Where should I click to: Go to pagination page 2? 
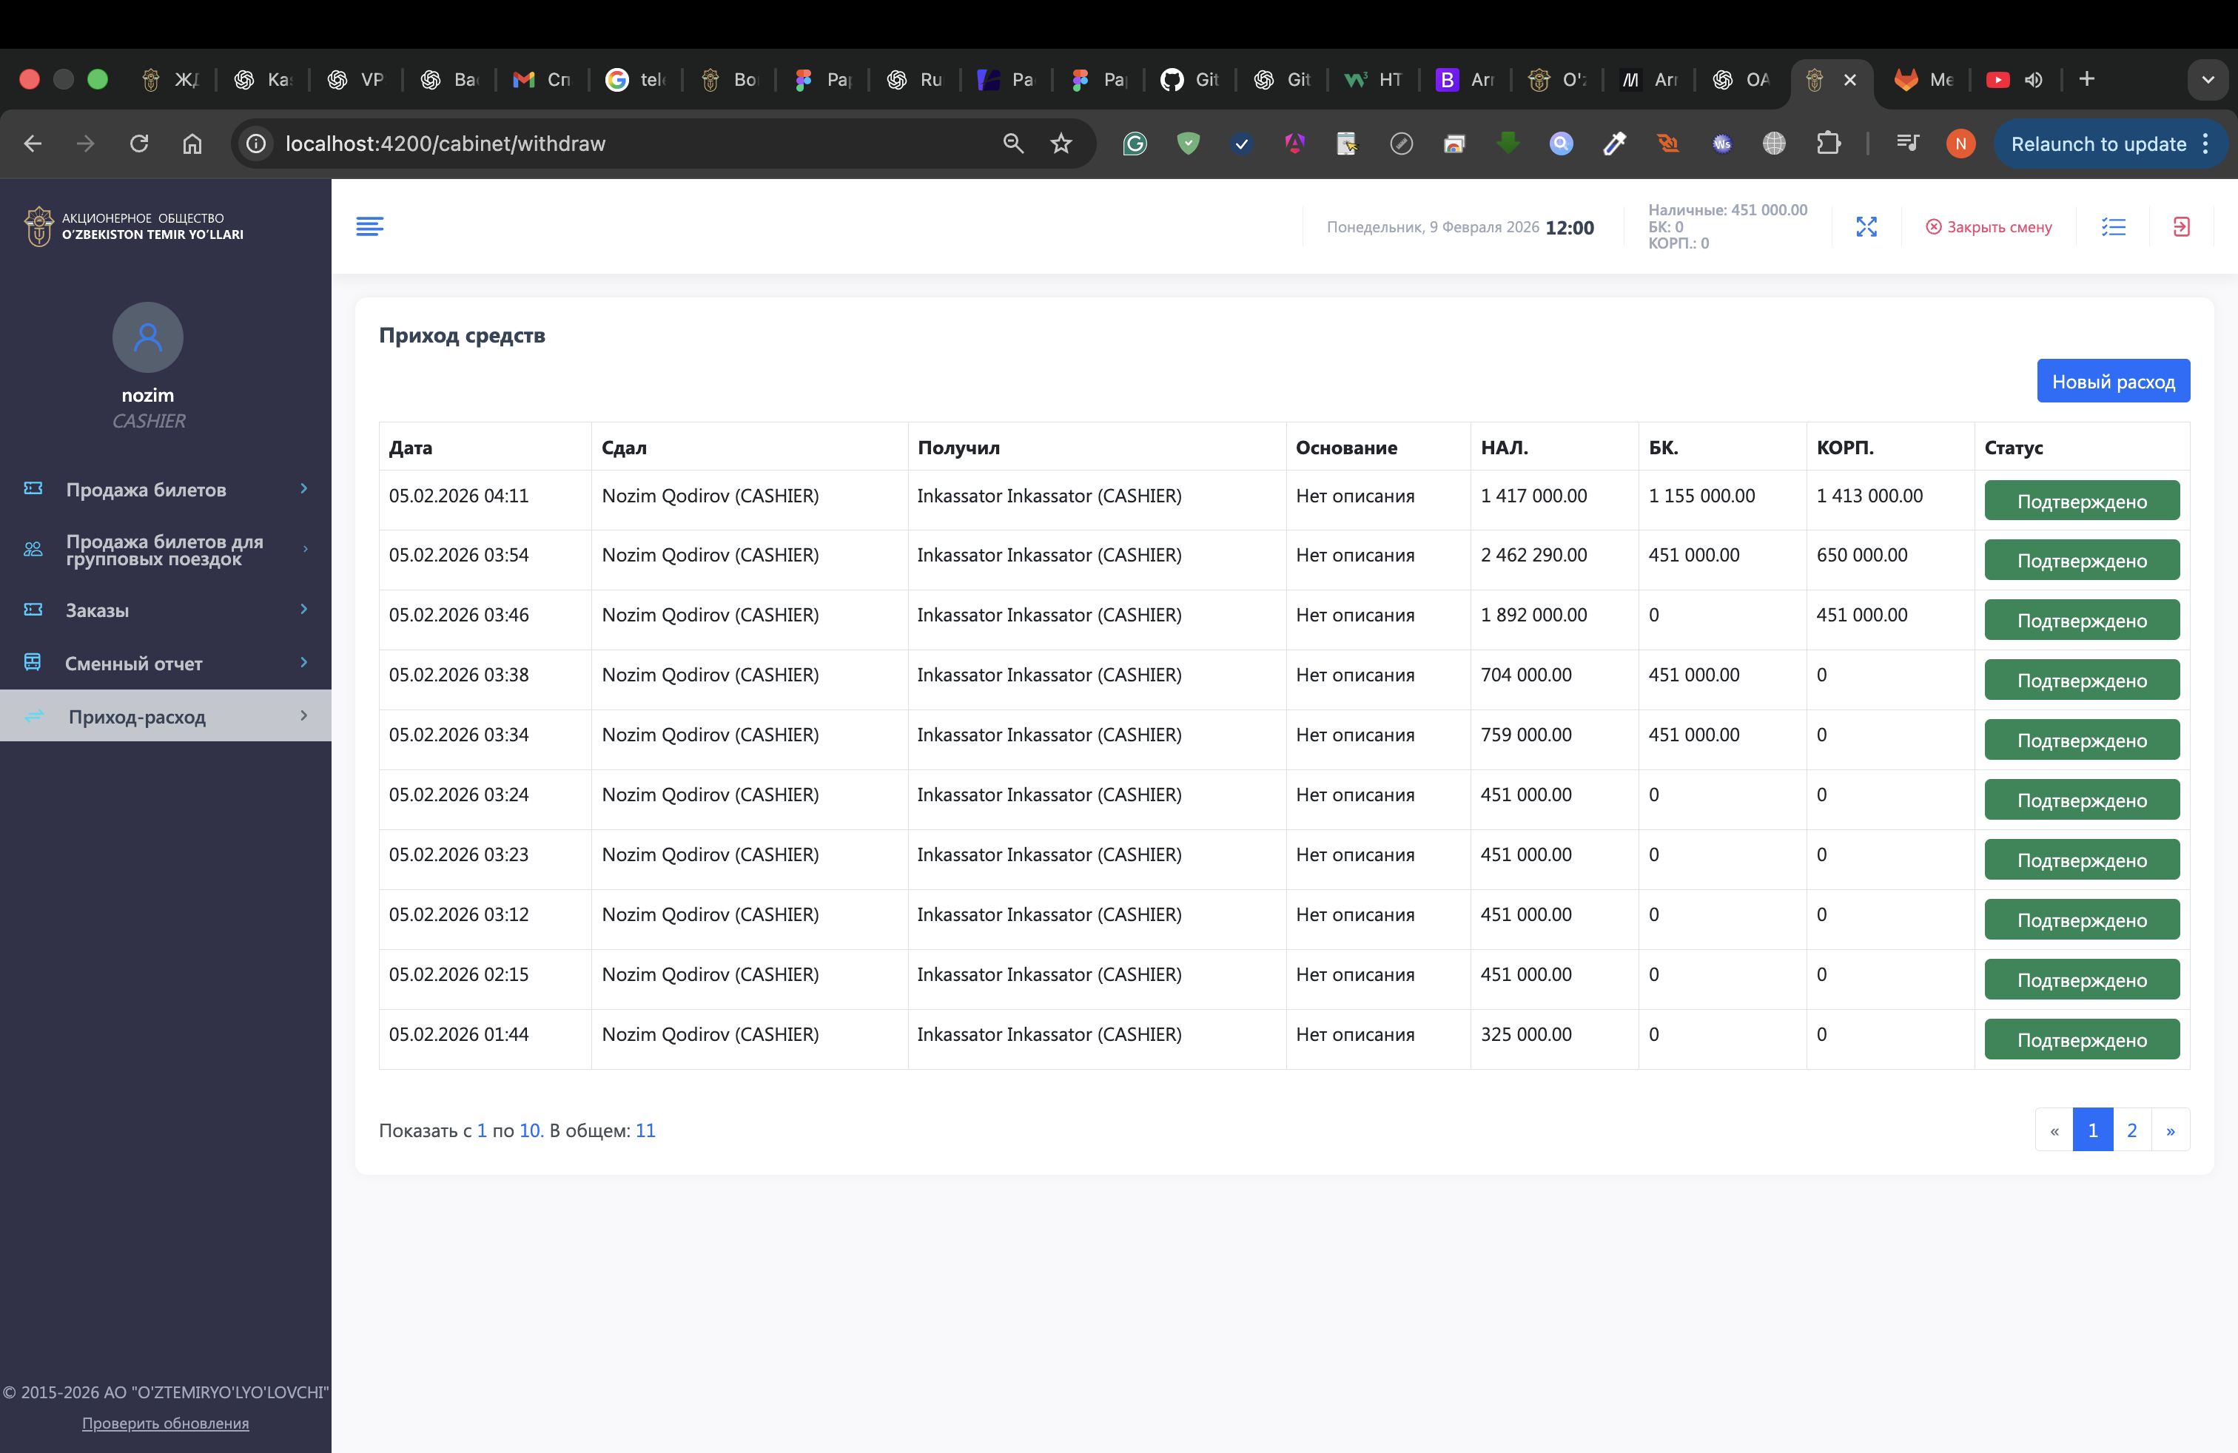pyautogui.click(x=2131, y=1130)
